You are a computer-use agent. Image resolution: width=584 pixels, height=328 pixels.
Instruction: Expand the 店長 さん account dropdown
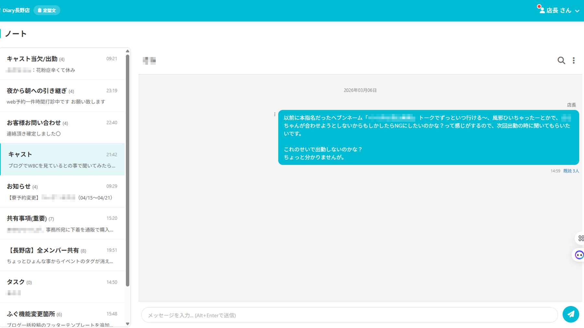click(559, 10)
